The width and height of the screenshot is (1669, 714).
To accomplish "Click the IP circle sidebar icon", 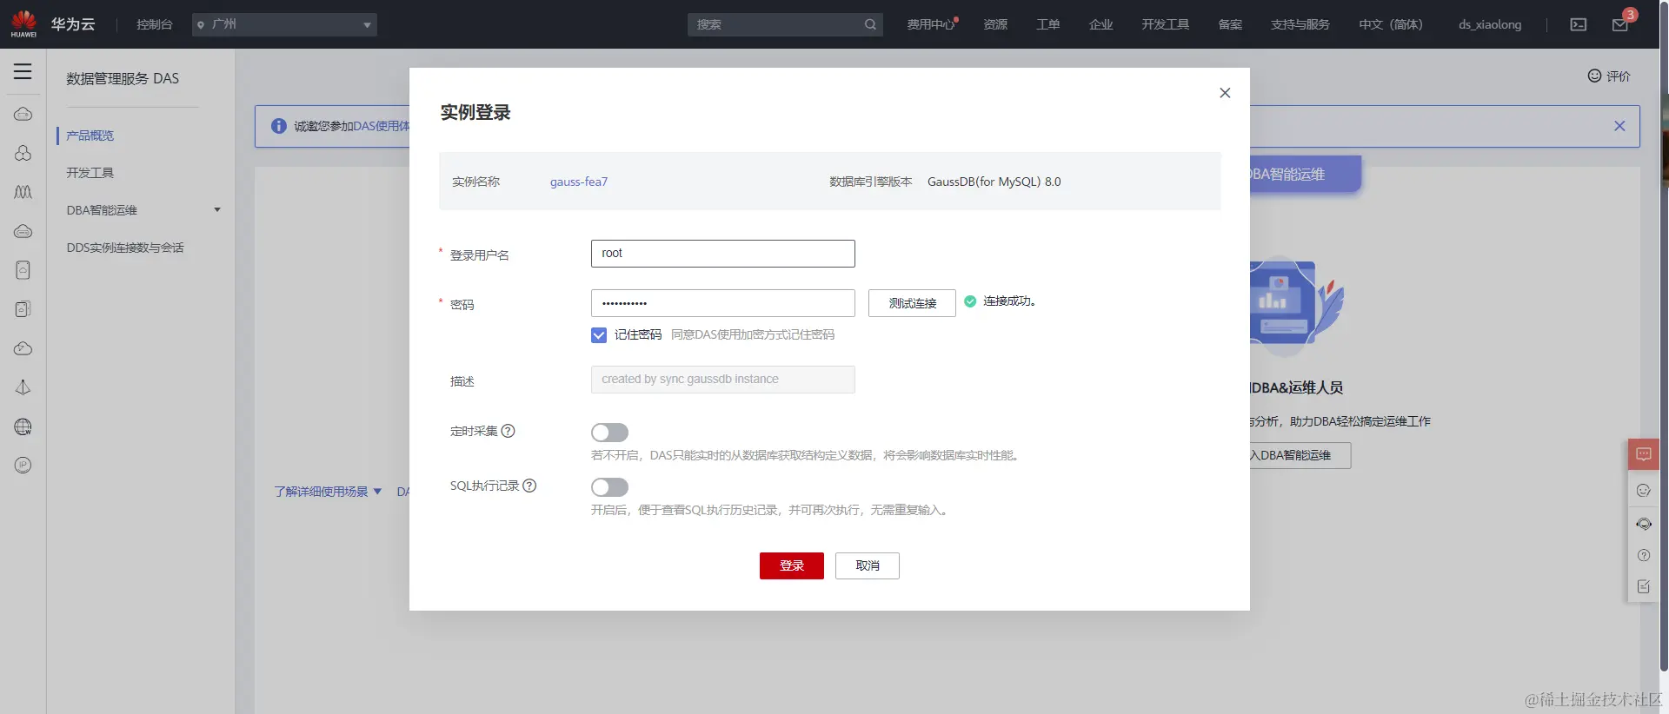I will coord(23,466).
